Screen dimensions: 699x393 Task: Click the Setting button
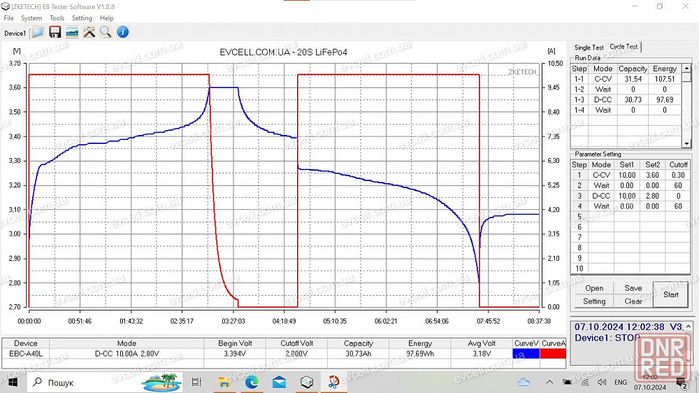coord(594,301)
